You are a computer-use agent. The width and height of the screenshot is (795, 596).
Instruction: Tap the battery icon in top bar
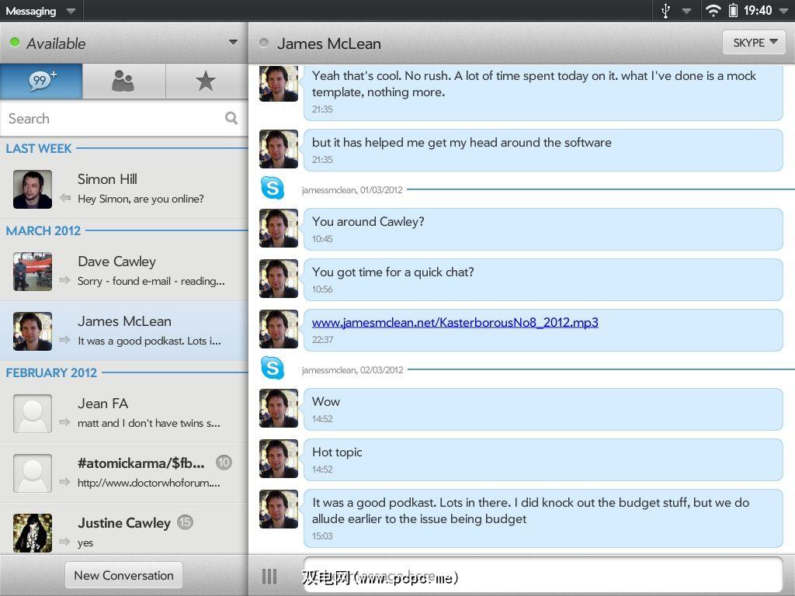tap(732, 11)
